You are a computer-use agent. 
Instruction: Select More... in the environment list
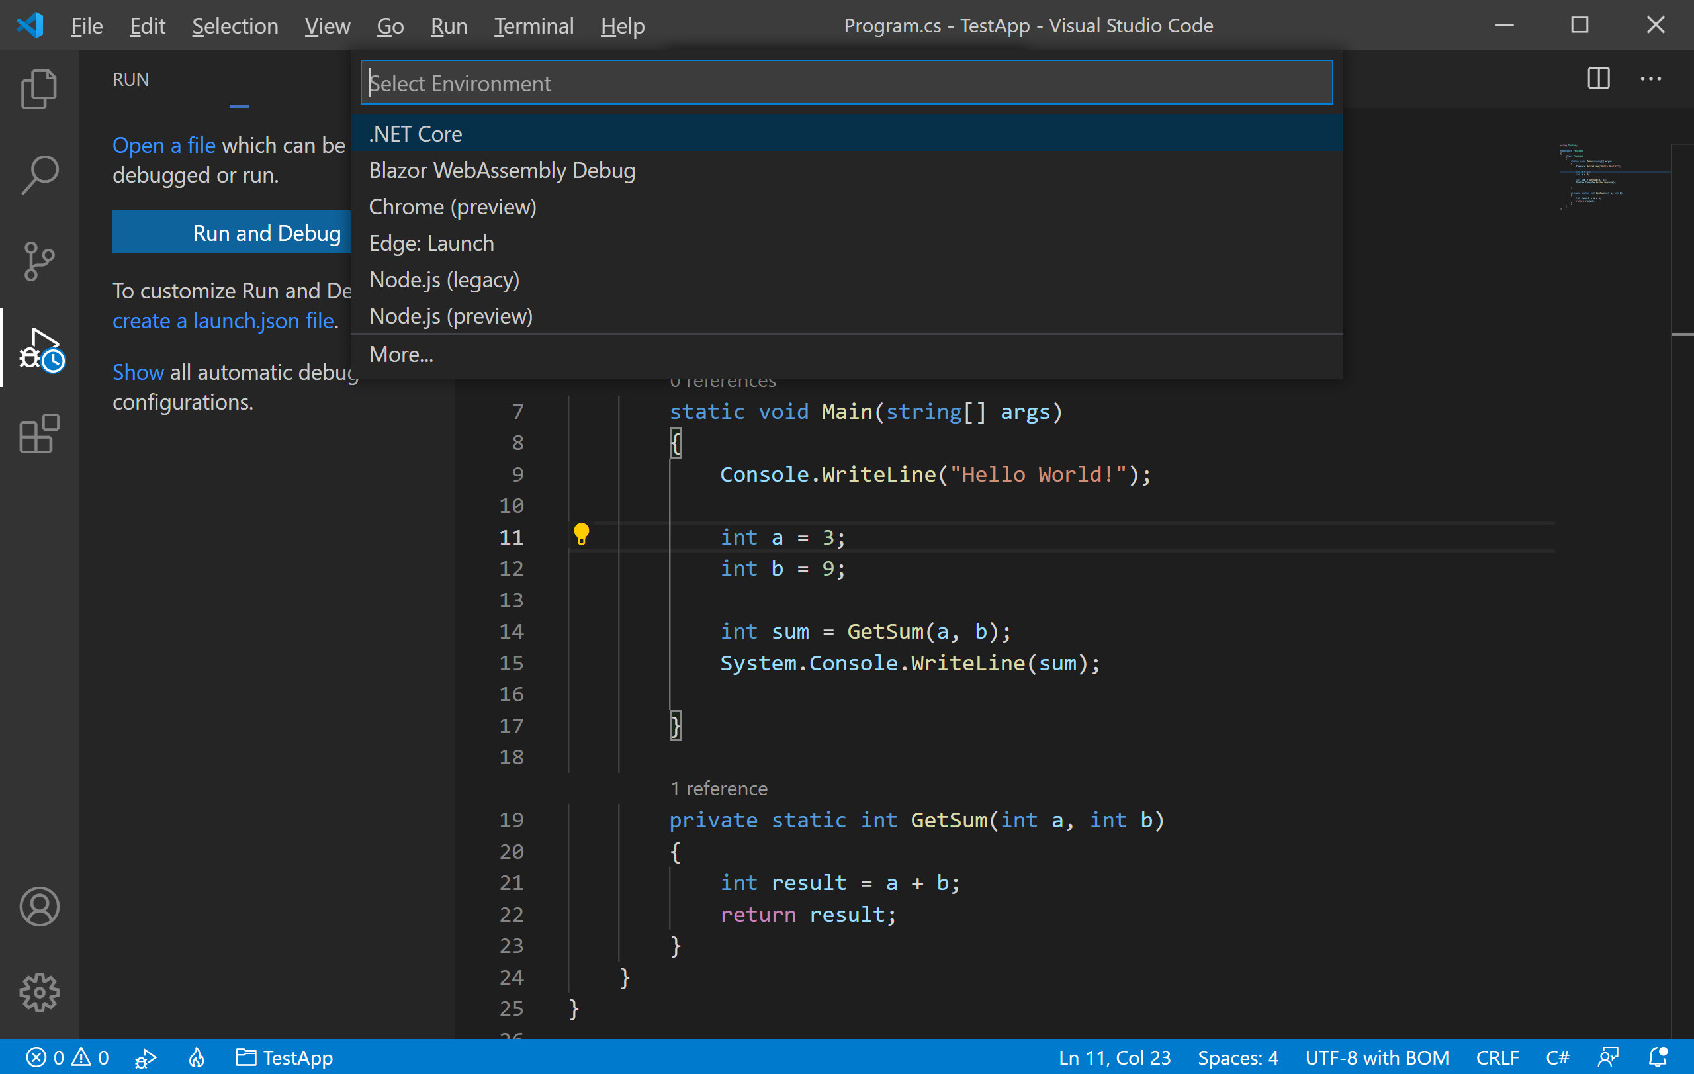tap(401, 355)
